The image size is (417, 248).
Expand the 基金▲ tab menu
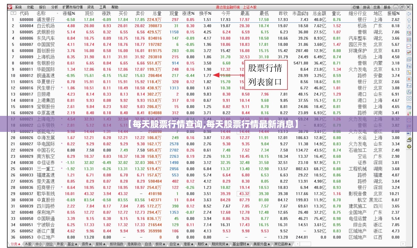pyautogui.click(x=72, y=244)
